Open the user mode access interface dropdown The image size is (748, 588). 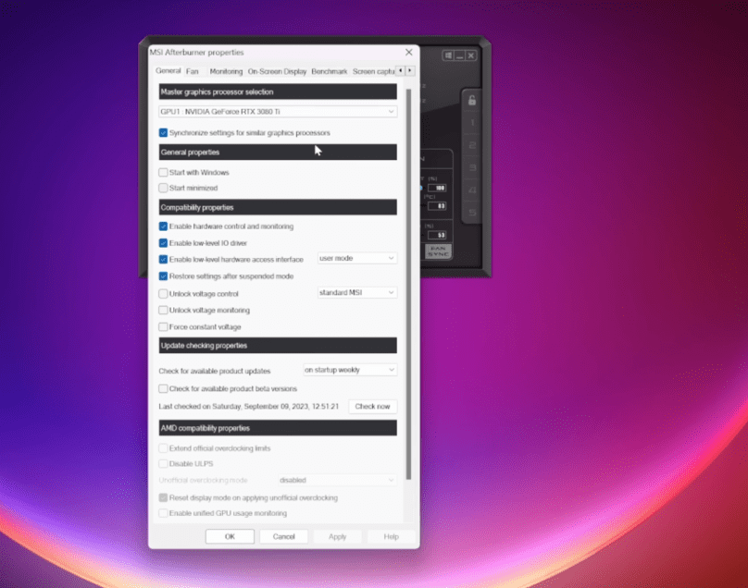point(356,258)
